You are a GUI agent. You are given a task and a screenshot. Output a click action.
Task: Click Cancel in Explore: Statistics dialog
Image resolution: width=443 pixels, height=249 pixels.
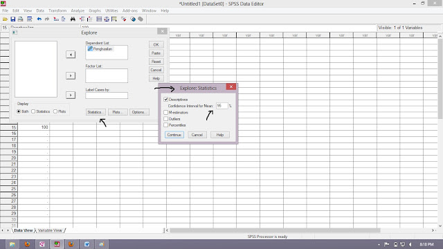coord(197,135)
